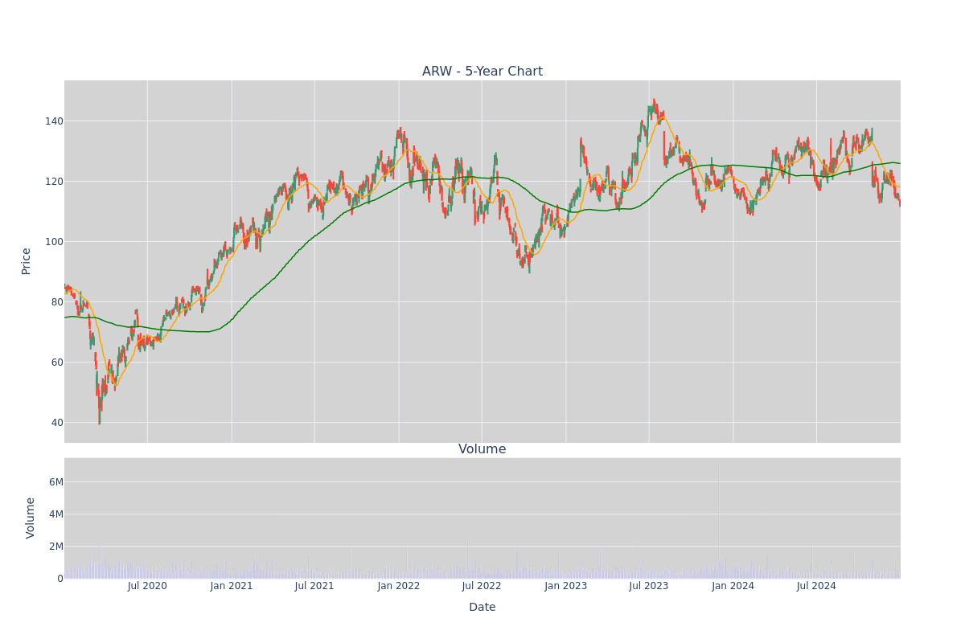
Task: Click the 120 price tick label
Action: [x=53, y=182]
